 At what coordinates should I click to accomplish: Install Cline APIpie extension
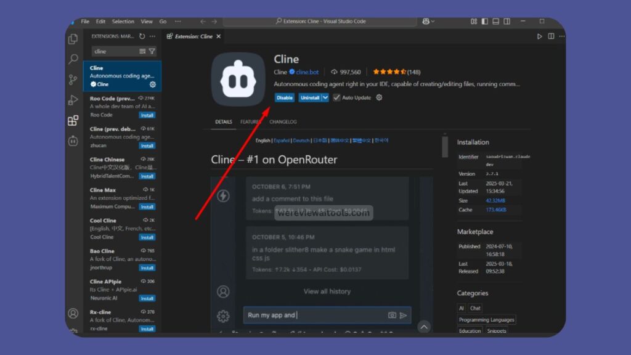pos(147,298)
